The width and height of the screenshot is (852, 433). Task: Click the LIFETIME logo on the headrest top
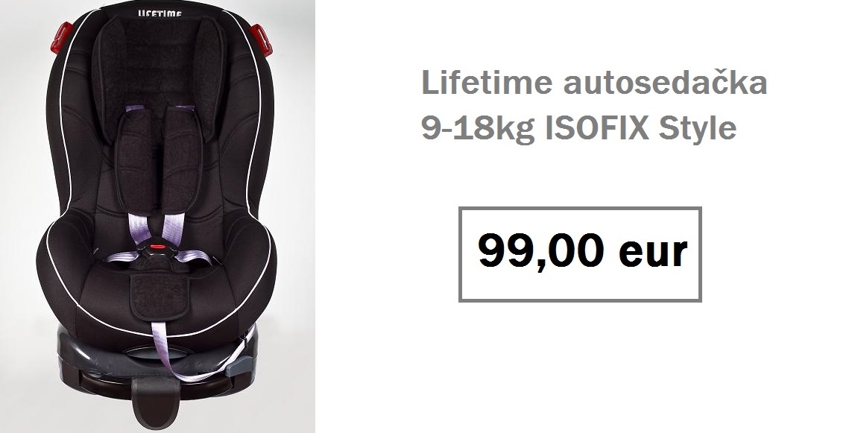tap(160, 13)
